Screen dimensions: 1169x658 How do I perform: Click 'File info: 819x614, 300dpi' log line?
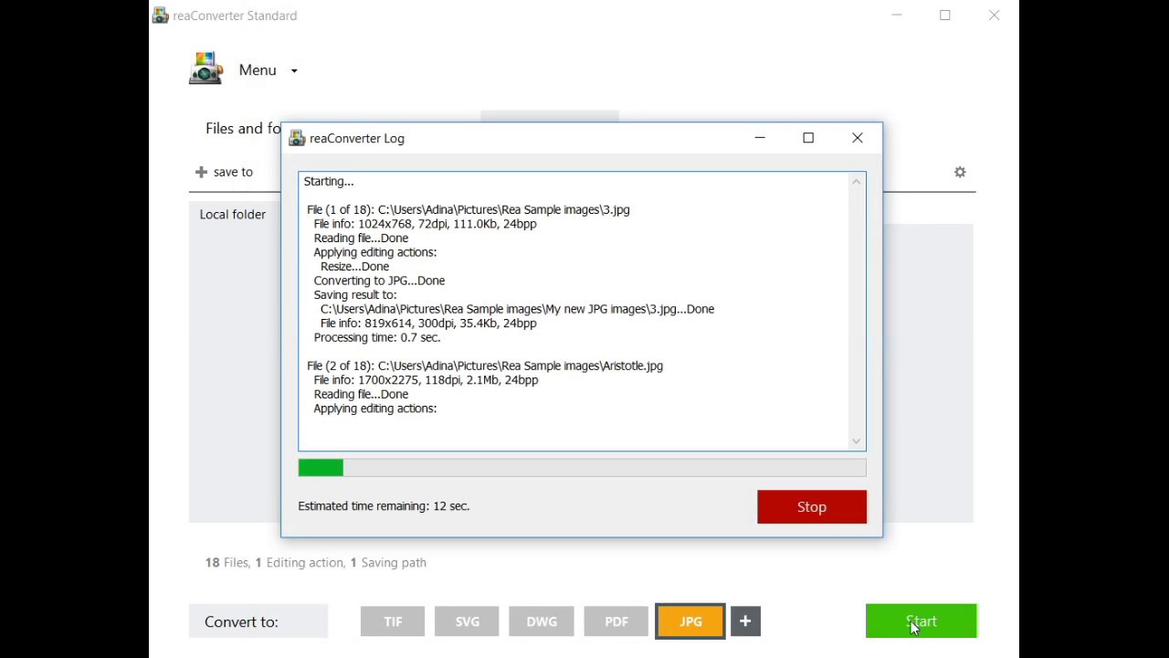(428, 324)
